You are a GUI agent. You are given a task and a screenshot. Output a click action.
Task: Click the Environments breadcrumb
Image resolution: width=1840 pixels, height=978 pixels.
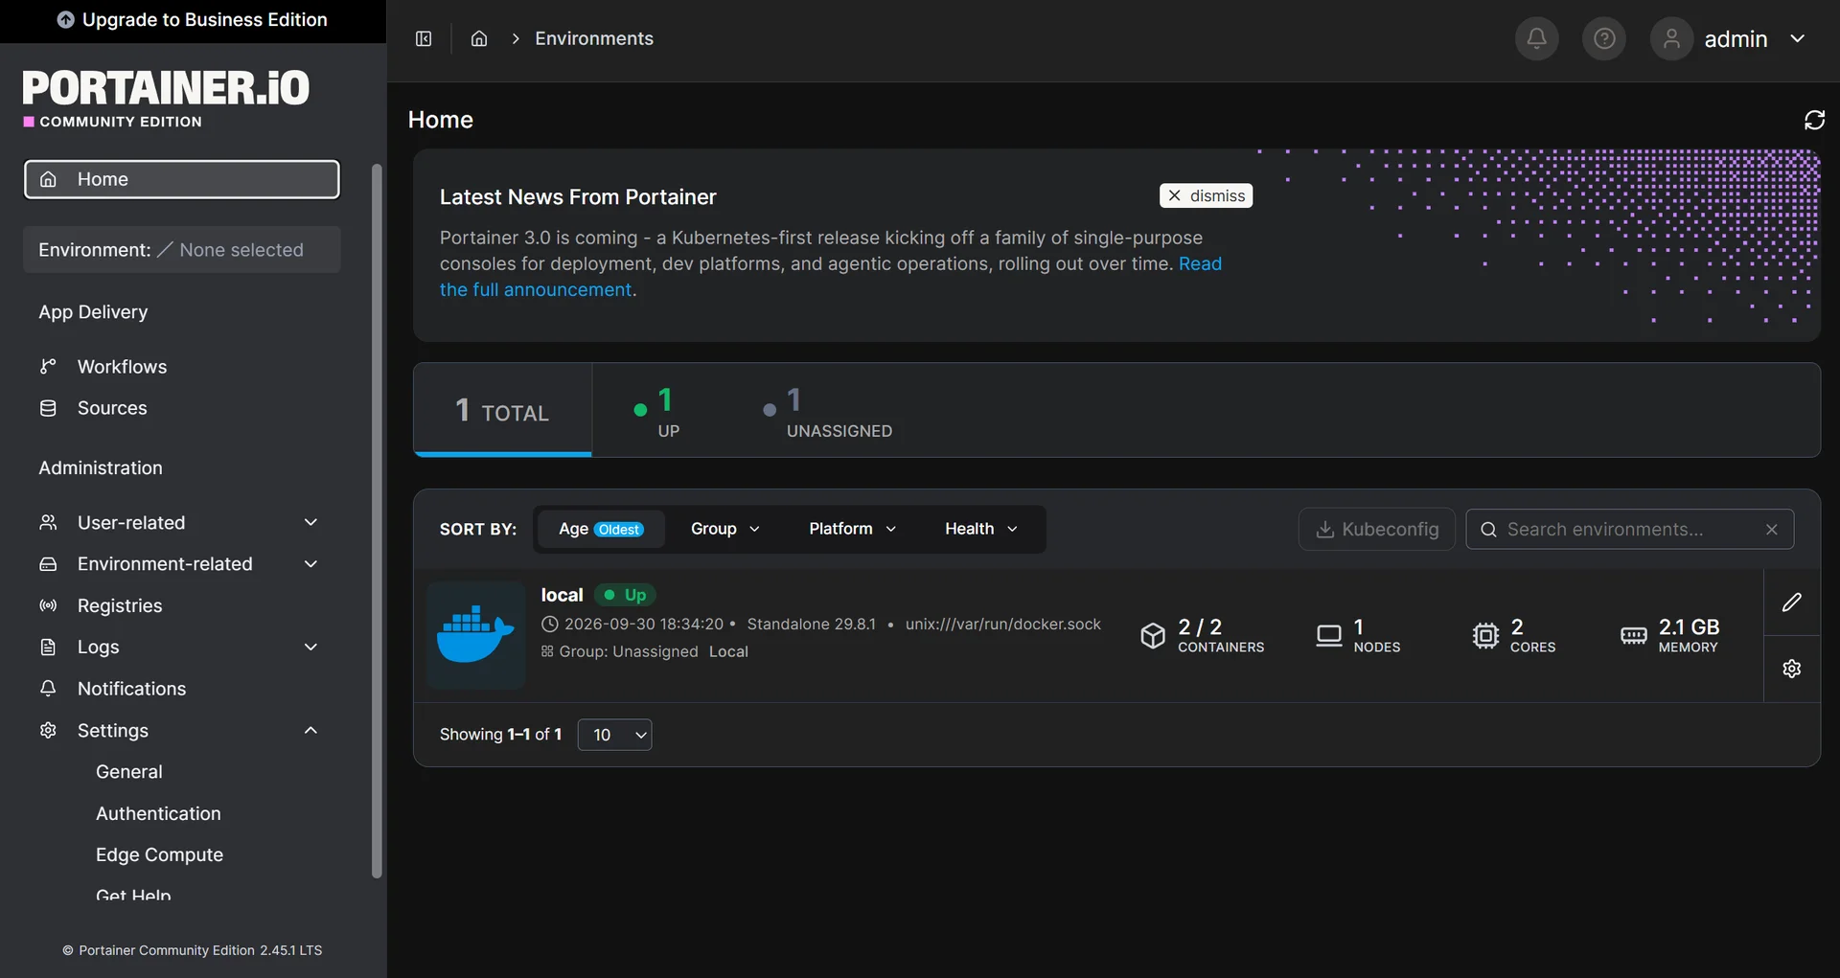(594, 38)
